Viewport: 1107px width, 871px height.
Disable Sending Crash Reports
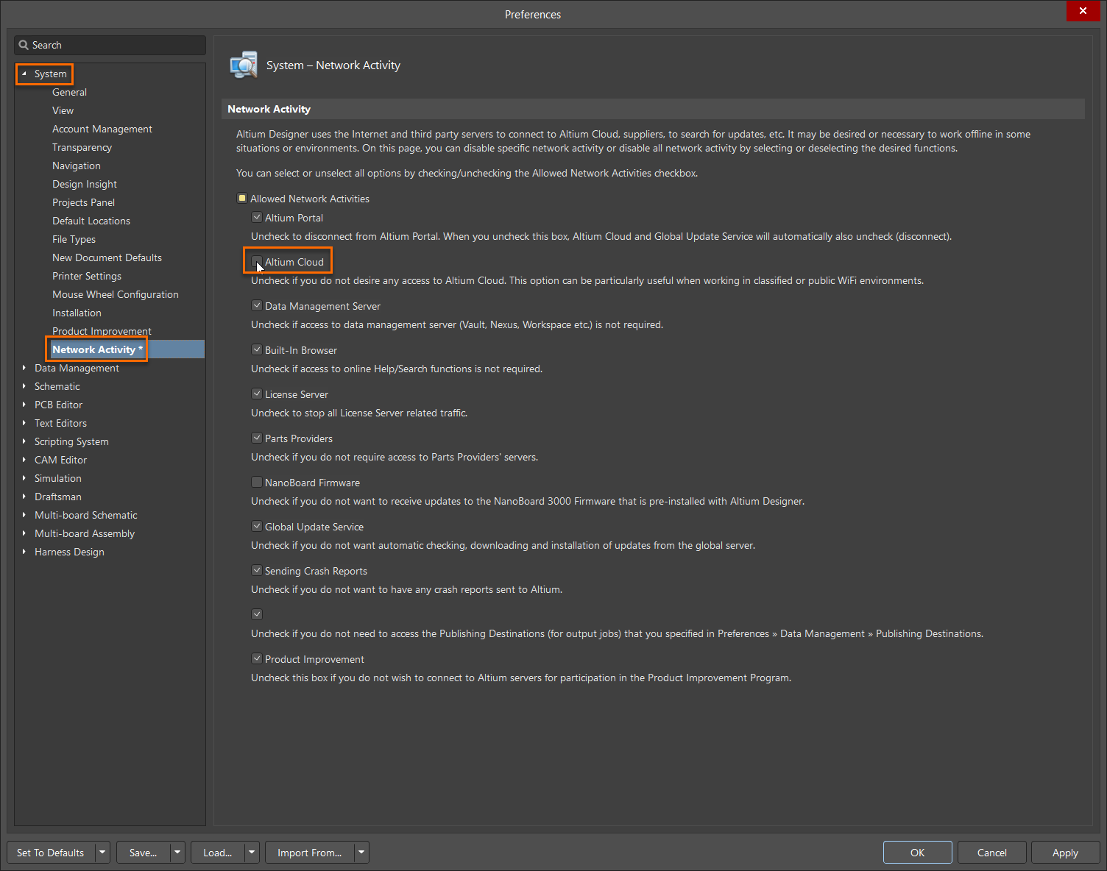257,570
